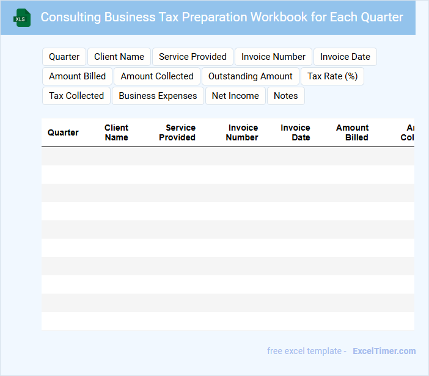Screen dimensions: 429x376
Task: Select the Amount Collected tag
Action: click(x=157, y=76)
